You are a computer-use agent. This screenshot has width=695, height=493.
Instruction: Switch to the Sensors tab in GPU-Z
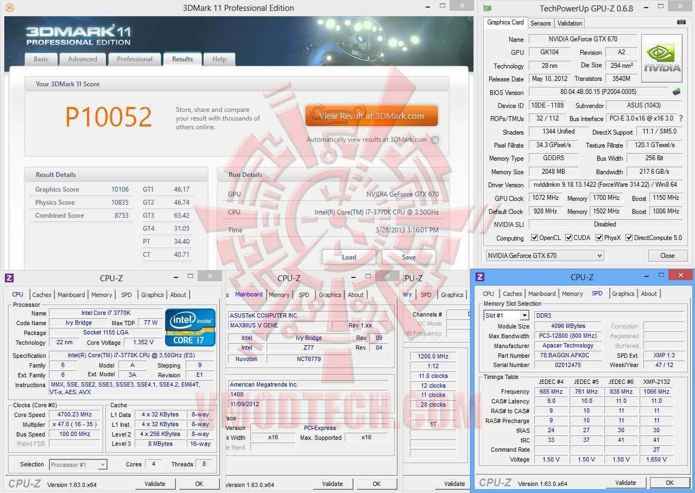541,23
